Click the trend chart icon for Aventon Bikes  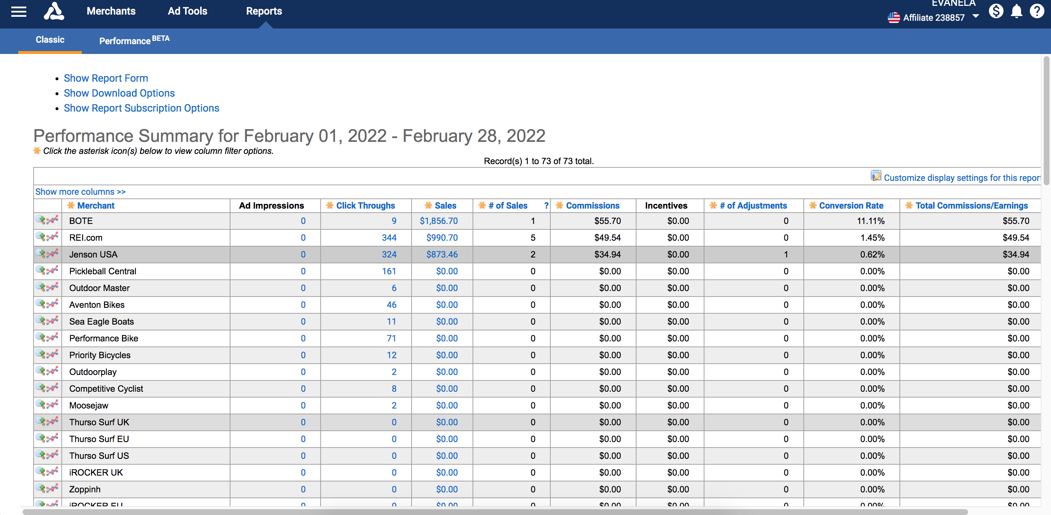pyautogui.click(x=53, y=304)
